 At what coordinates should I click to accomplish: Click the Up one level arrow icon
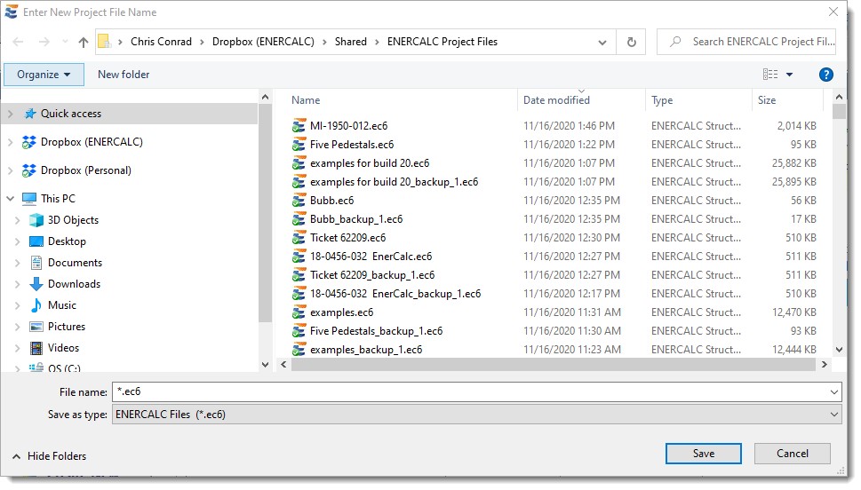pos(84,42)
